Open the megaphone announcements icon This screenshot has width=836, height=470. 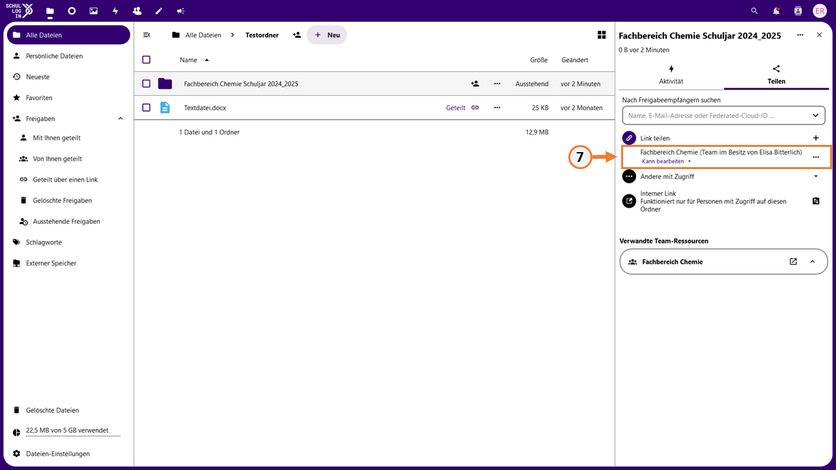coord(180,11)
